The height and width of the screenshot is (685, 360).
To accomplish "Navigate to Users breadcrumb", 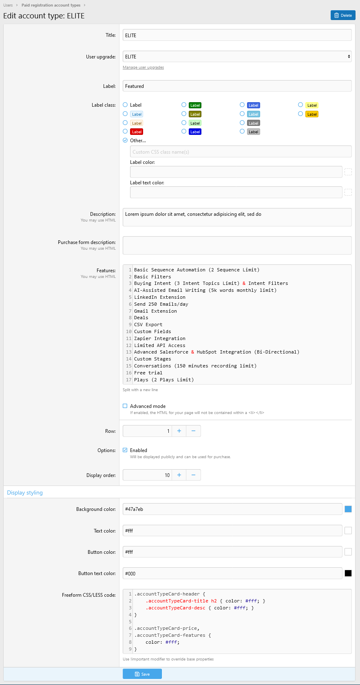I will coord(8,5).
